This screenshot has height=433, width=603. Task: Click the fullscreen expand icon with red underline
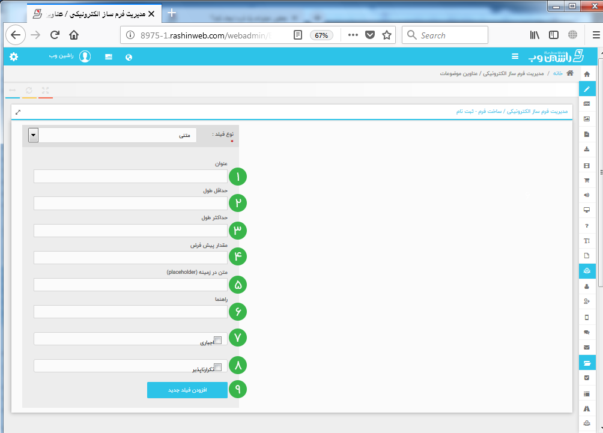(46, 91)
